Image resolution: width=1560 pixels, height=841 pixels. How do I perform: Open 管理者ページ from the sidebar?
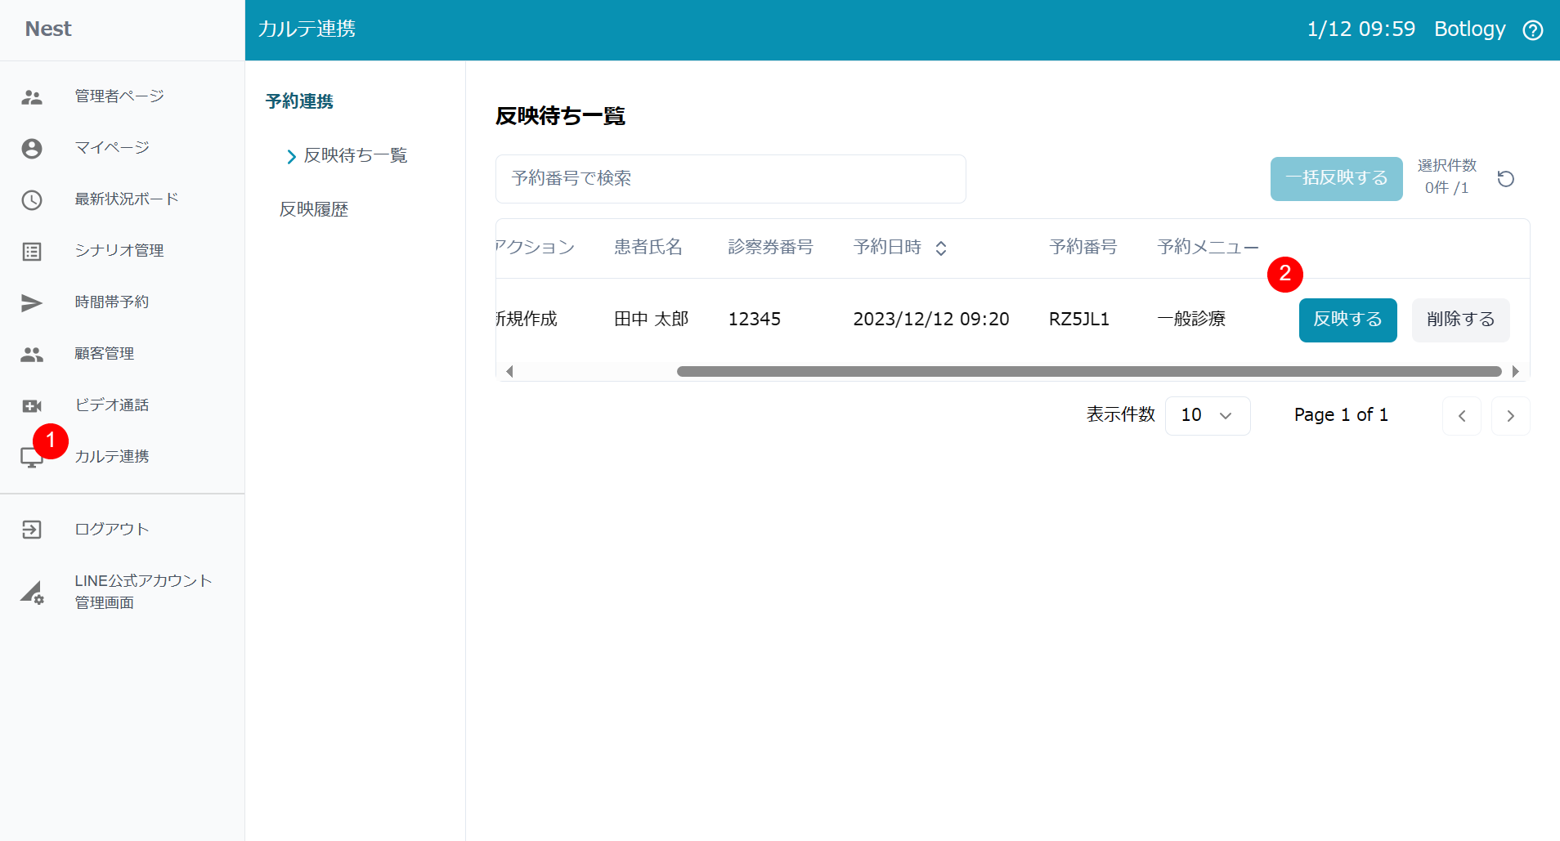119,96
